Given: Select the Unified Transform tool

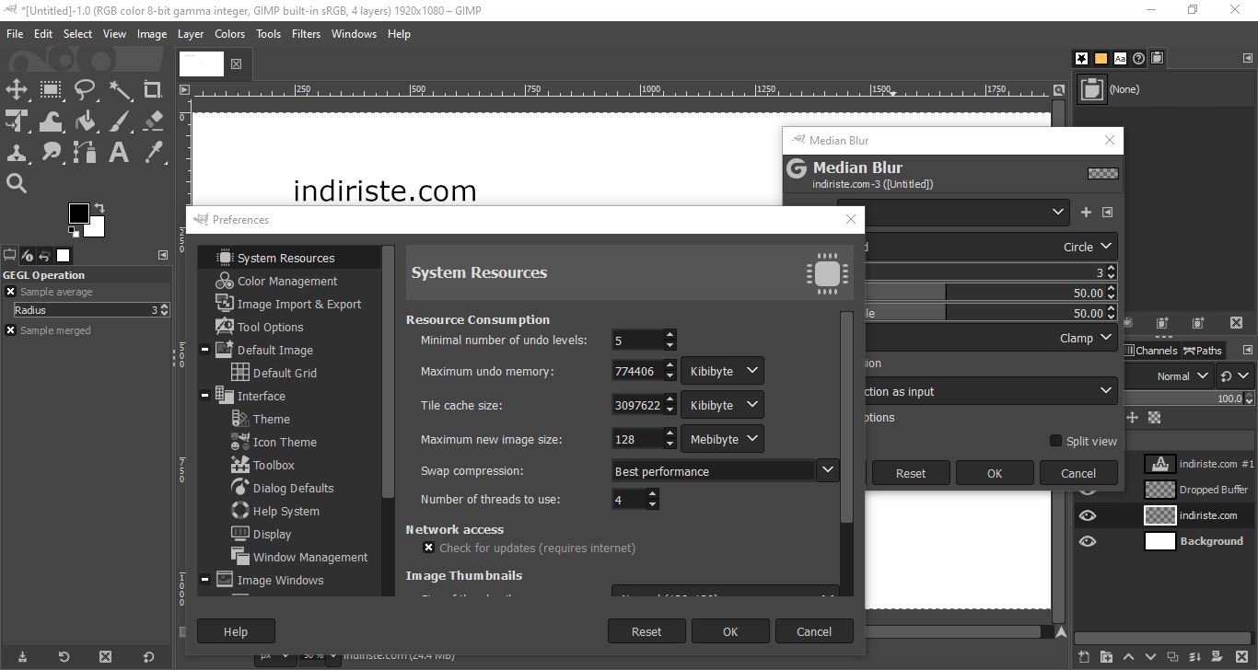Looking at the screenshot, I should [x=17, y=121].
